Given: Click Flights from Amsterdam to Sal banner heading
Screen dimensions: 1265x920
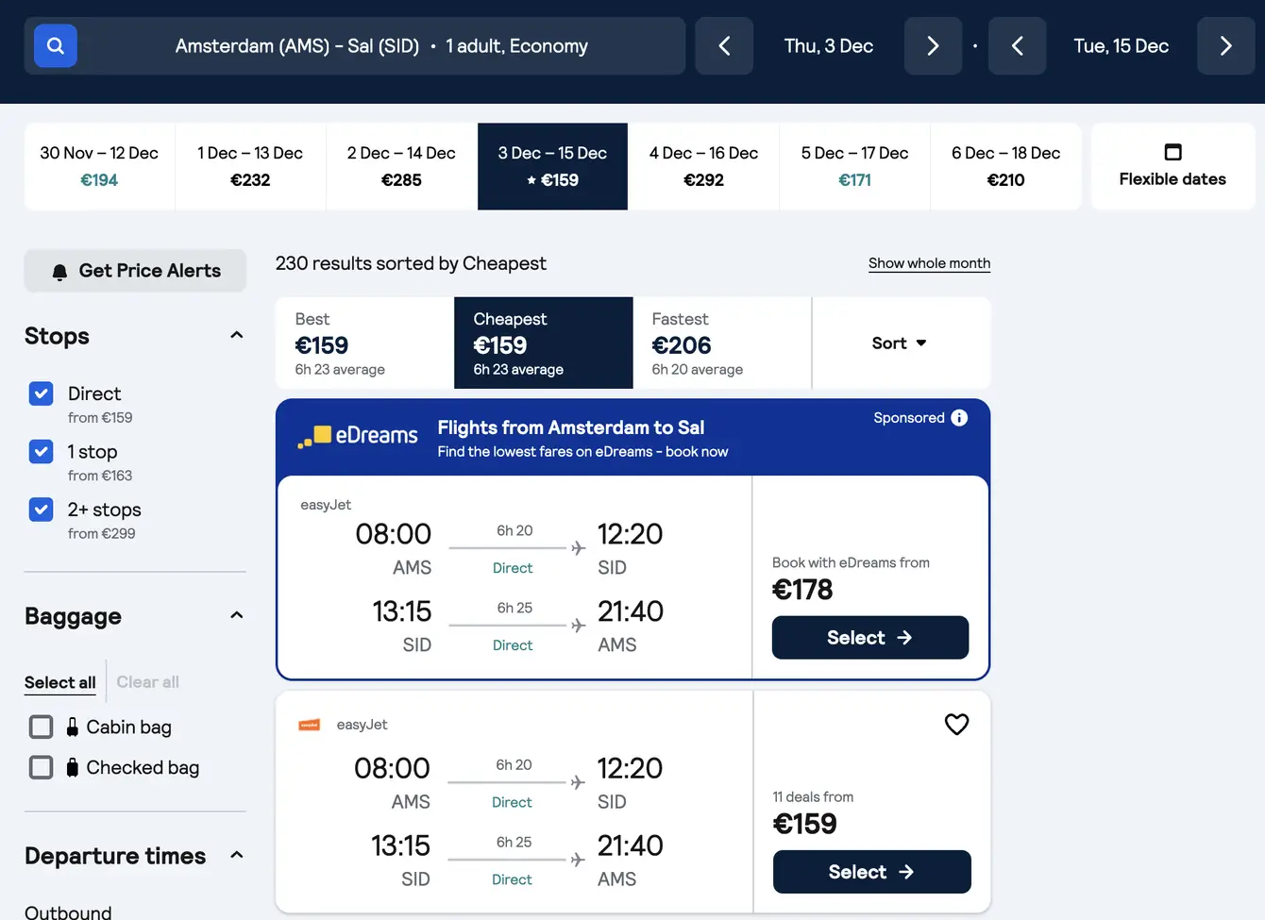Looking at the screenshot, I should (x=571, y=427).
